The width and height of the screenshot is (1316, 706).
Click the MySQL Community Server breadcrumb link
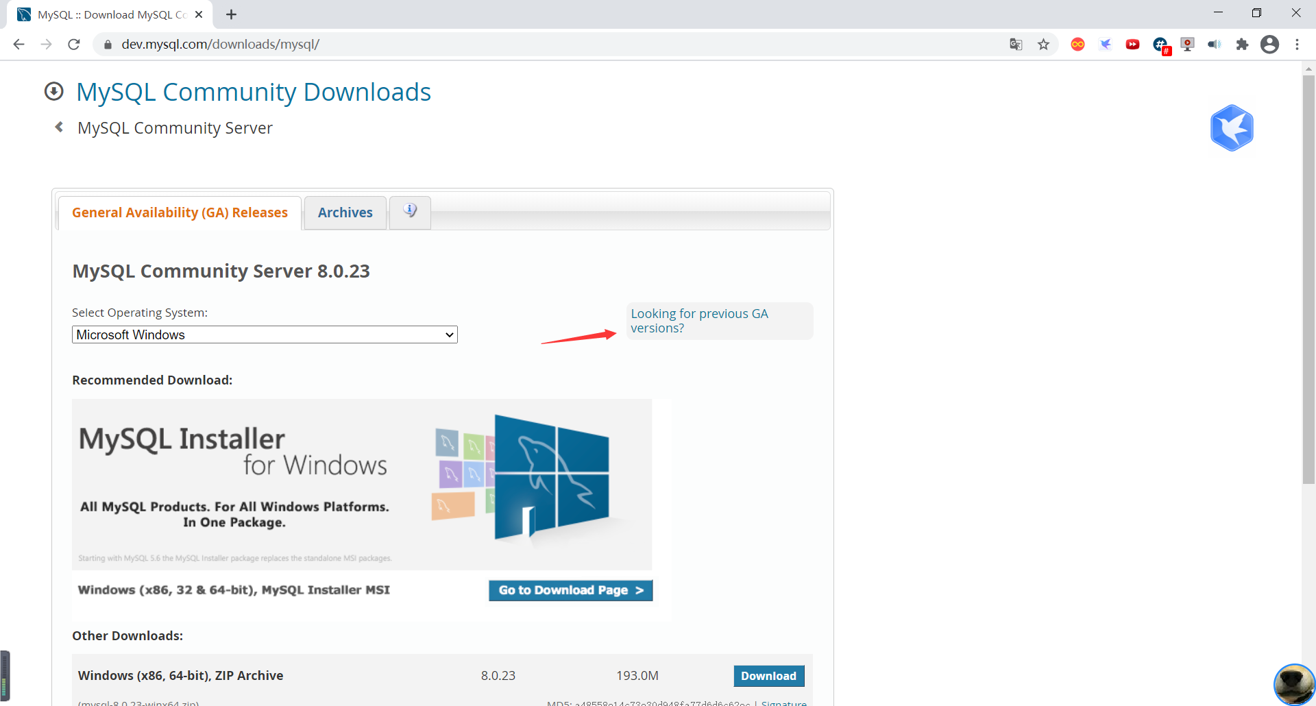pos(175,128)
